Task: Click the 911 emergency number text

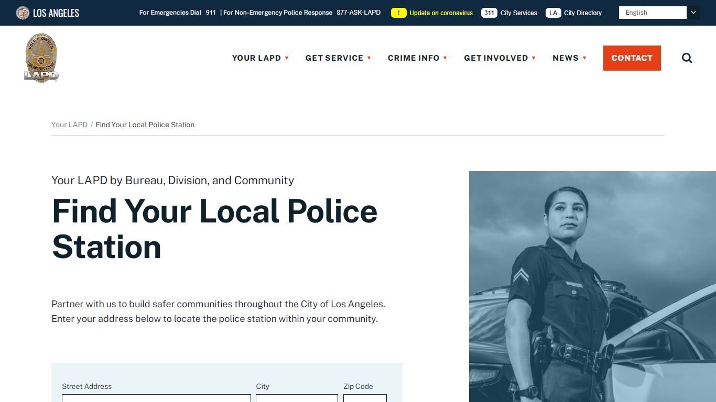Action: [x=211, y=13]
